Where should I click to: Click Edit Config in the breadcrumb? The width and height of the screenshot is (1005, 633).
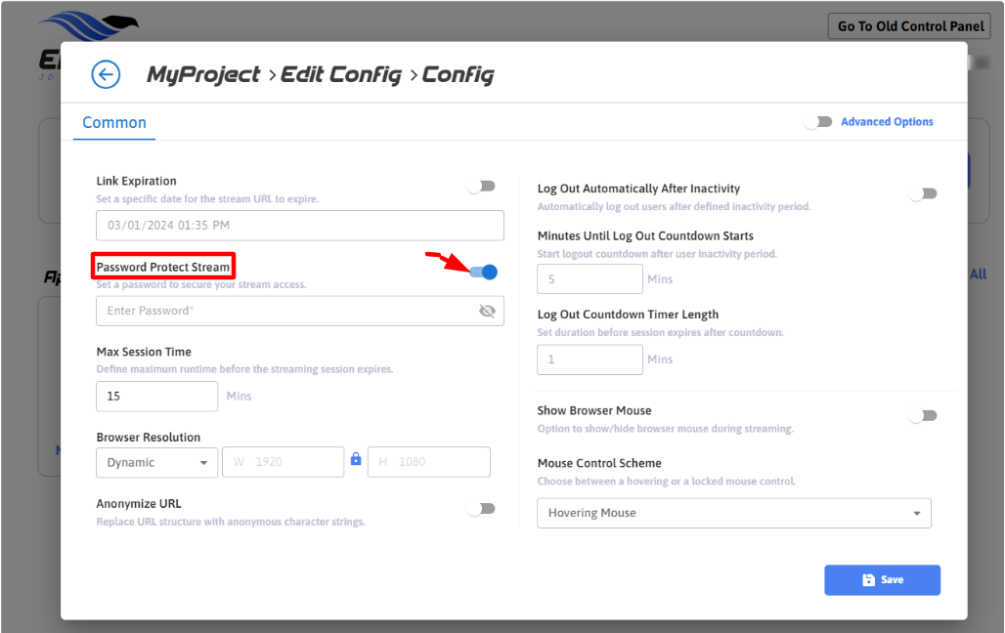pyautogui.click(x=341, y=75)
